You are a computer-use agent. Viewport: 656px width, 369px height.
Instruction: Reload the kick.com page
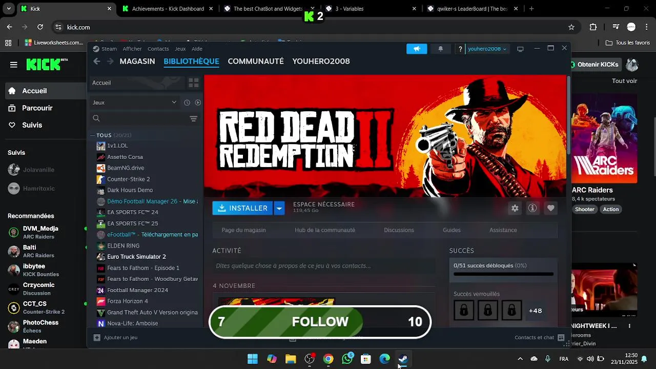point(40,27)
